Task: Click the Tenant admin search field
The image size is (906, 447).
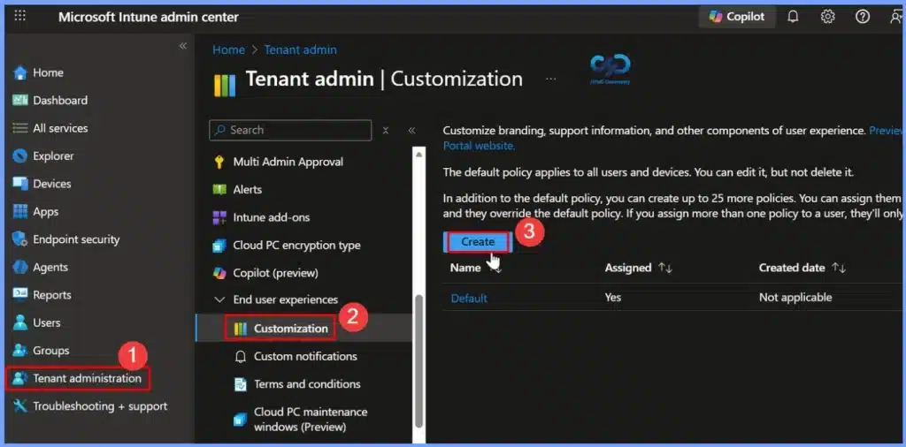Action: [x=290, y=131]
